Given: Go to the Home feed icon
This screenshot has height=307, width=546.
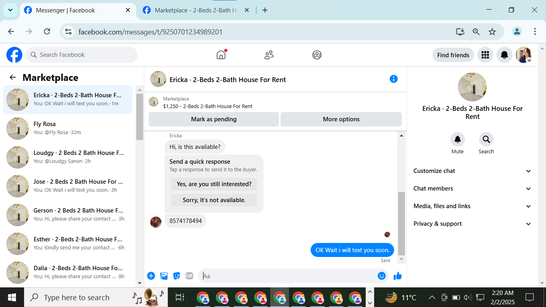Looking at the screenshot, I should (x=221, y=55).
